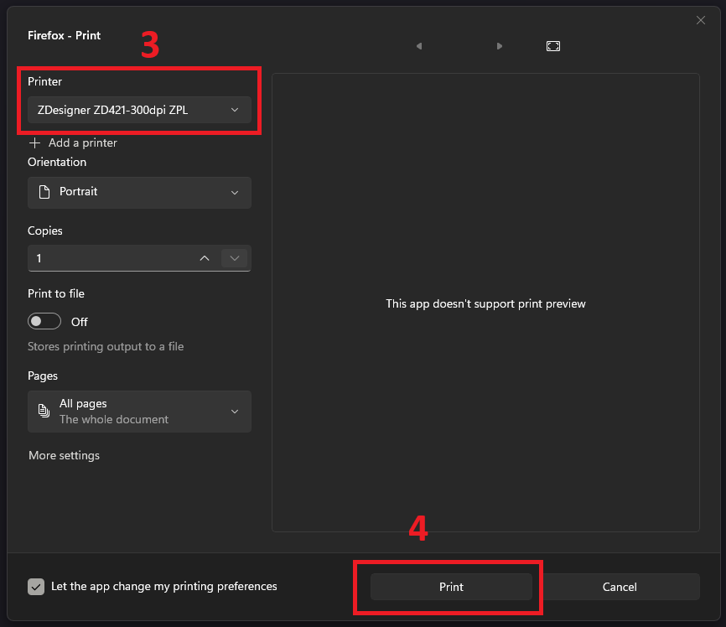Image resolution: width=726 pixels, height=627 pixels.
Task: Expand the Pages dropdown showing All pages
Action: tap(139, 412)
